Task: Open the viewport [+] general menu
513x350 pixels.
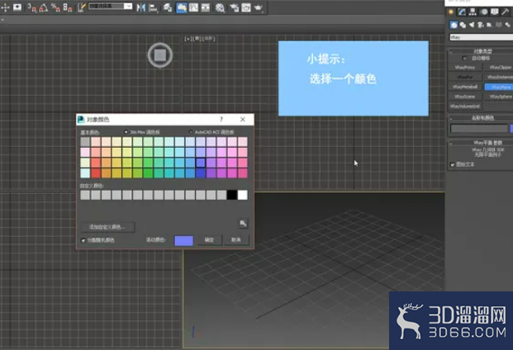Action: point(188,39)
